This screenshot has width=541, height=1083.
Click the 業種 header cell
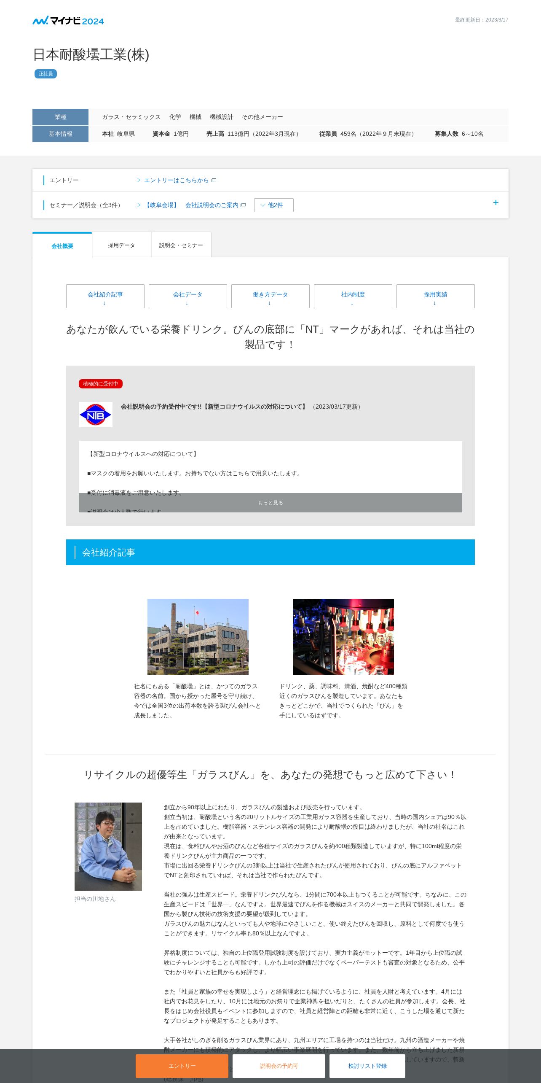pyautogui.click(x=60, y=117)
